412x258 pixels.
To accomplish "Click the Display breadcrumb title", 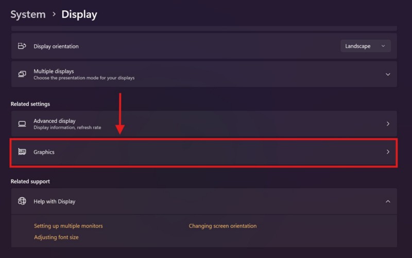I will 79,14.
